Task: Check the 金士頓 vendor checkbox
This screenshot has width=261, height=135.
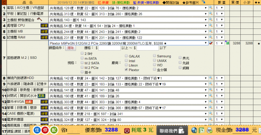Action: click(154, 69)
